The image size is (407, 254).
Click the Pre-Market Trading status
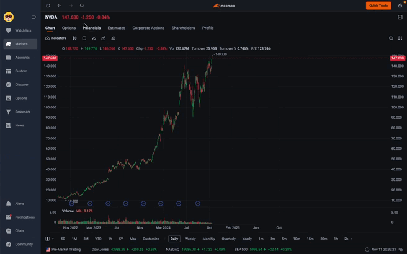(63, 249)
